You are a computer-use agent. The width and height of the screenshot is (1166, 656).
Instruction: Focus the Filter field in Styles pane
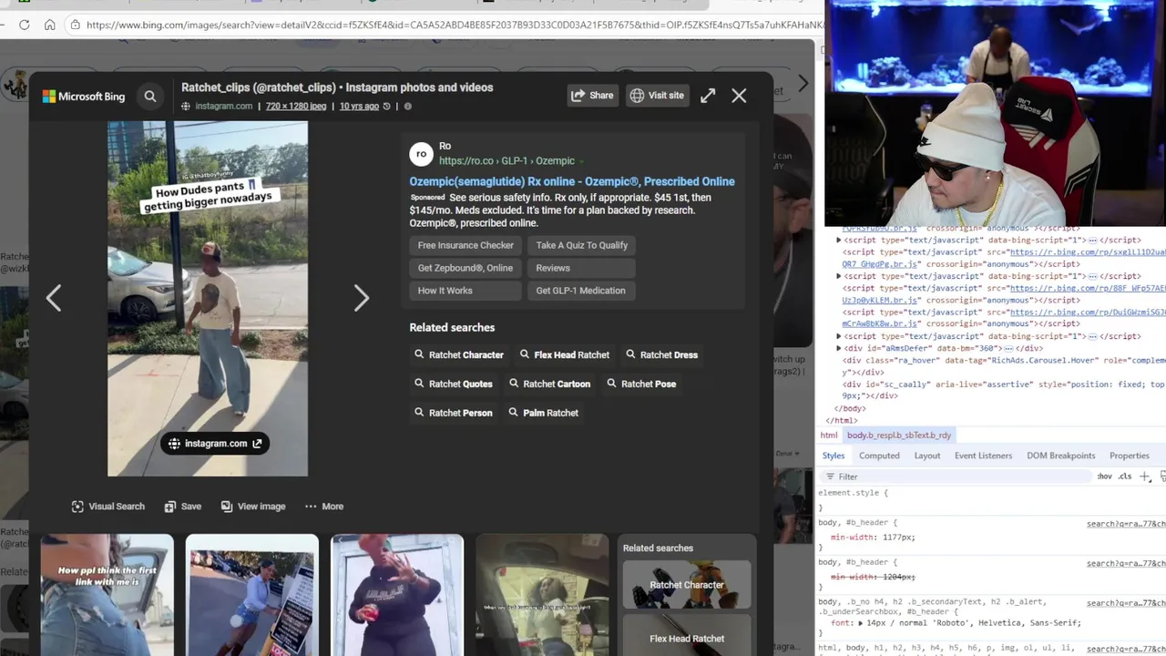(x=956, y=477)
